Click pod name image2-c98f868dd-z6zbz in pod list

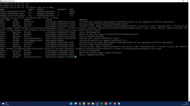pos(12,14)
